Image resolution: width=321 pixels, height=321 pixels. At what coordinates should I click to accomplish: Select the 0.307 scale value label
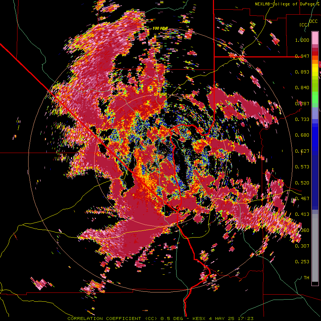(302, 246)
